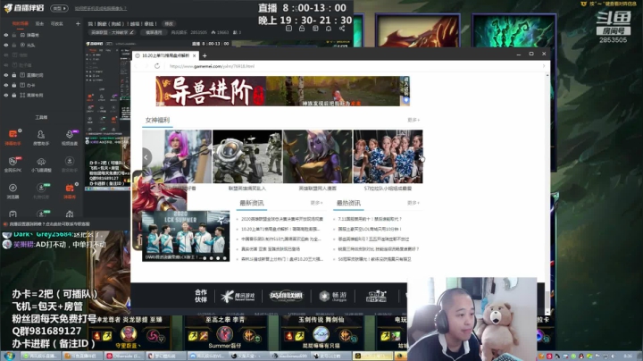Viewport: 643px width, 361px height.
Task: Click the 腾讯游戏 partner logo
Action: pos(238,296)
